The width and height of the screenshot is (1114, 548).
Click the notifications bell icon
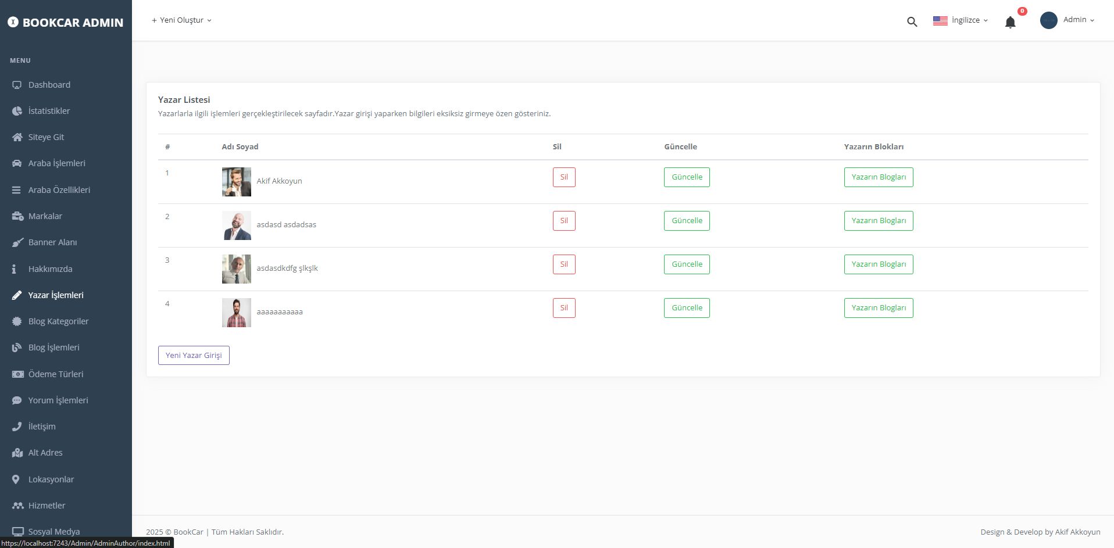coord(1011,22)
